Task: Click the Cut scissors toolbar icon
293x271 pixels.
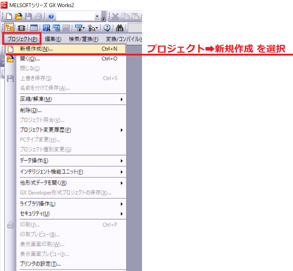Action: (x=115, y=16)
